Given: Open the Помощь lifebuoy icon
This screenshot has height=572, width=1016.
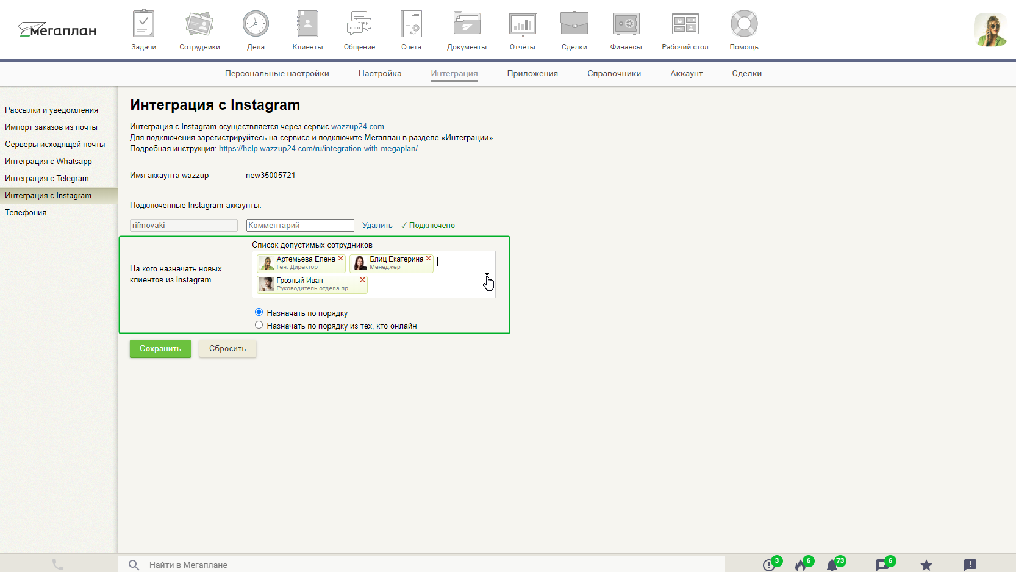Looking at the screenshot, I should 744,24.
